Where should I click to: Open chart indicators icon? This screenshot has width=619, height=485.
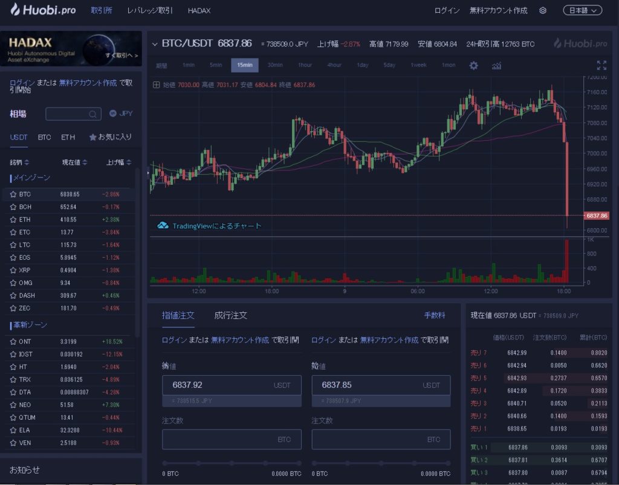coord(497,65)
